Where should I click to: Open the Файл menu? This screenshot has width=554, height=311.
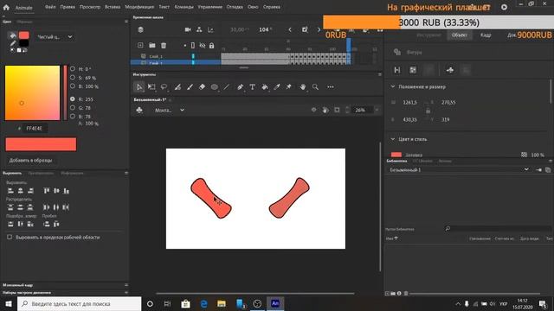tap(50, 7)
